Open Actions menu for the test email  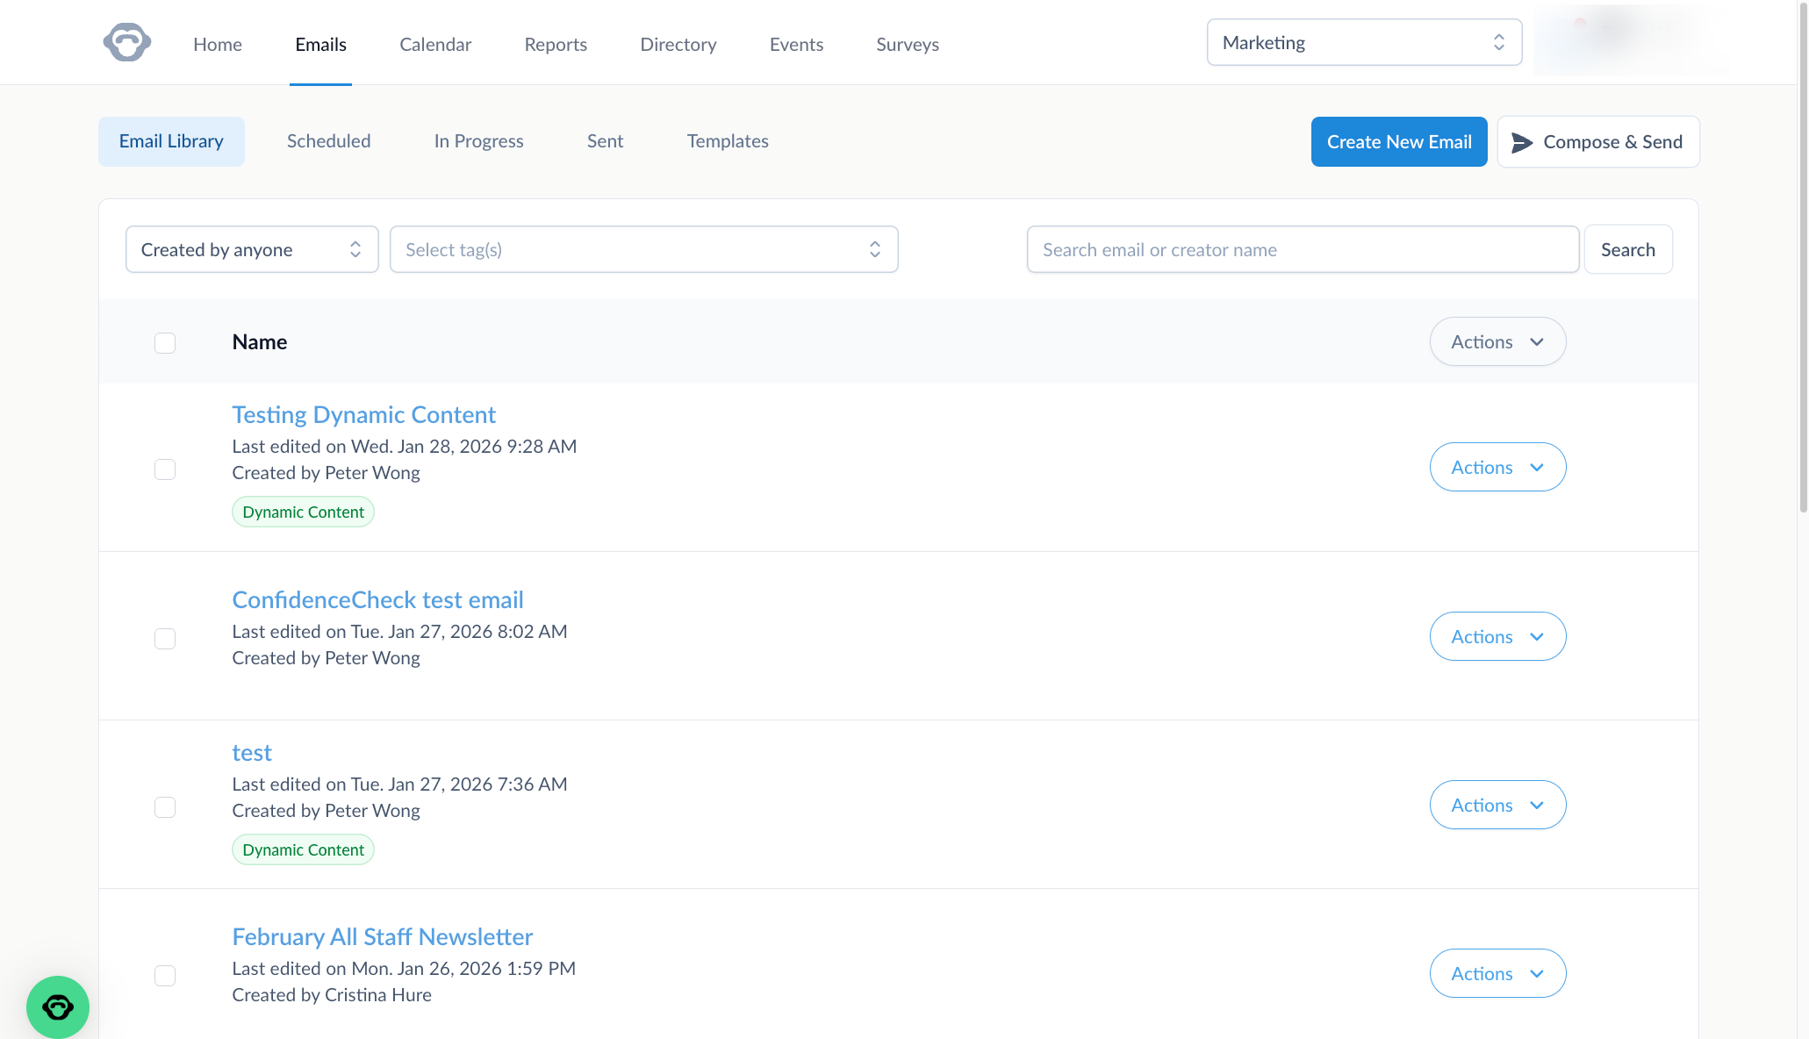[1497, 806]
